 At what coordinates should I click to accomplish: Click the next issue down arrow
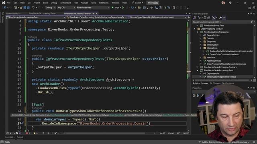[48, 133]
